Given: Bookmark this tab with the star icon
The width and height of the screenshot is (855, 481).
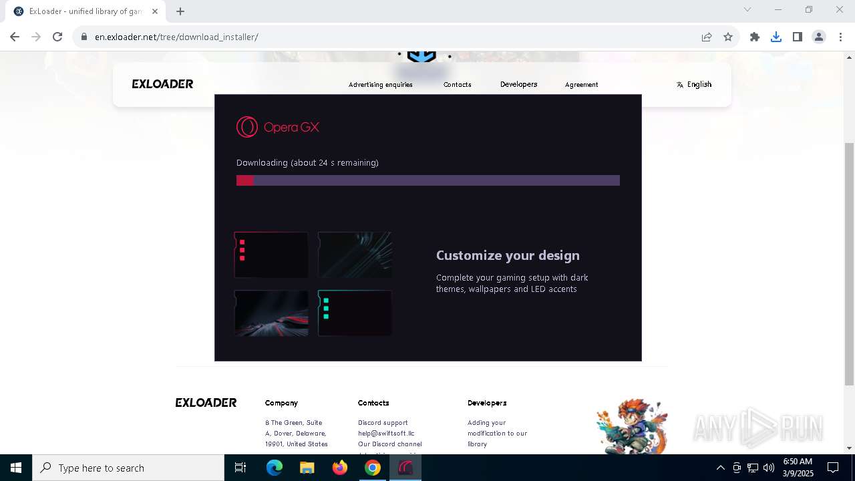Looking at the screenshot, I should (728, 37).
